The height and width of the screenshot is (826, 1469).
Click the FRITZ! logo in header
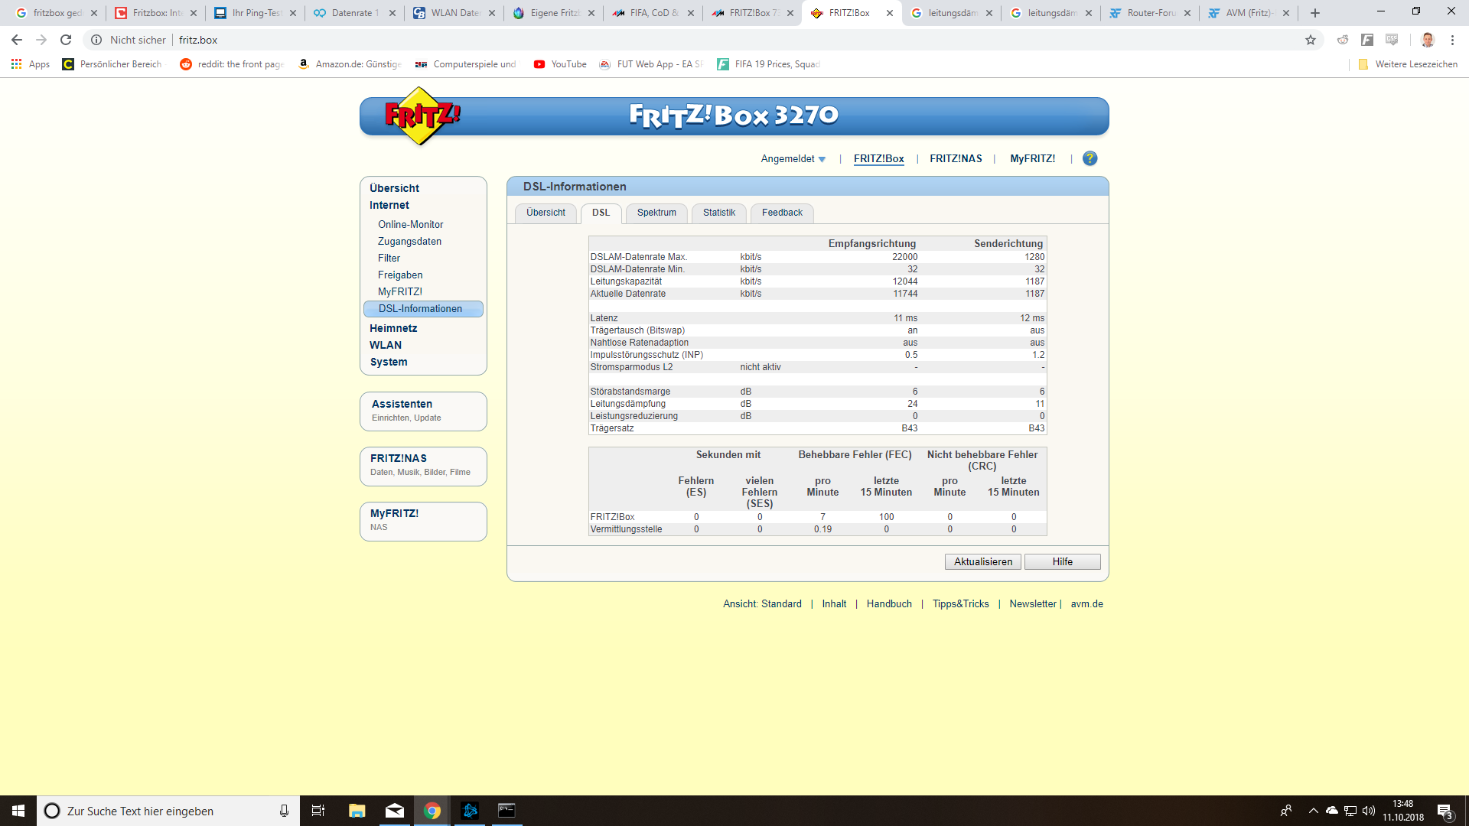click(x=422, y=116)
